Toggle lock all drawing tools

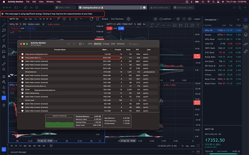coord(4,87)
